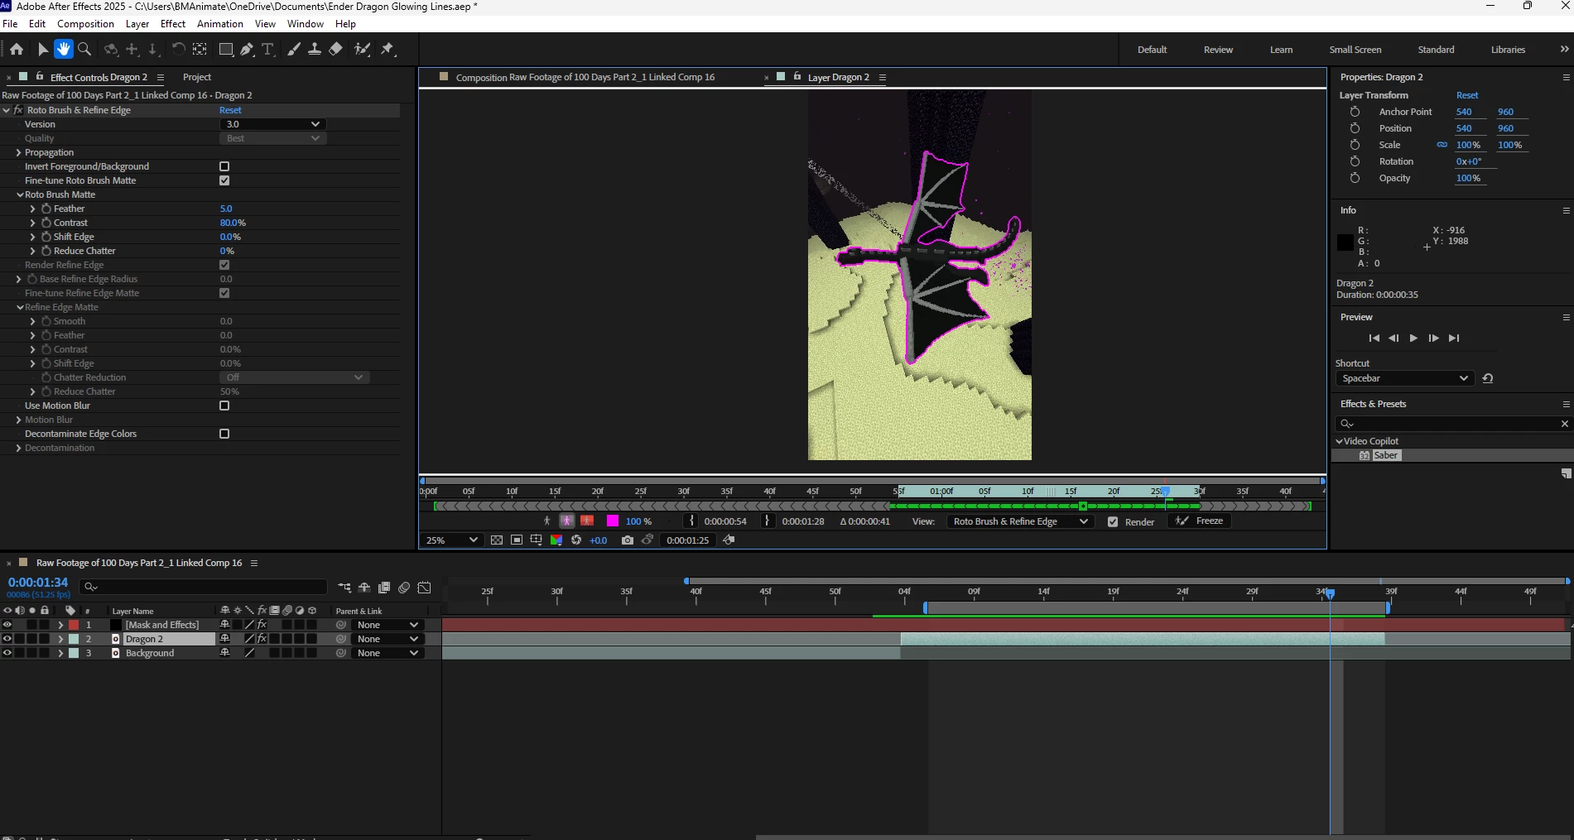Select the Rectangle shape tool
Viewport: 1574px width, 840px height.
coord(225,50)
